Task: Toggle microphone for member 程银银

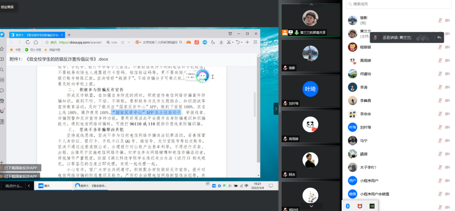Action: click(x=440, y=47)
